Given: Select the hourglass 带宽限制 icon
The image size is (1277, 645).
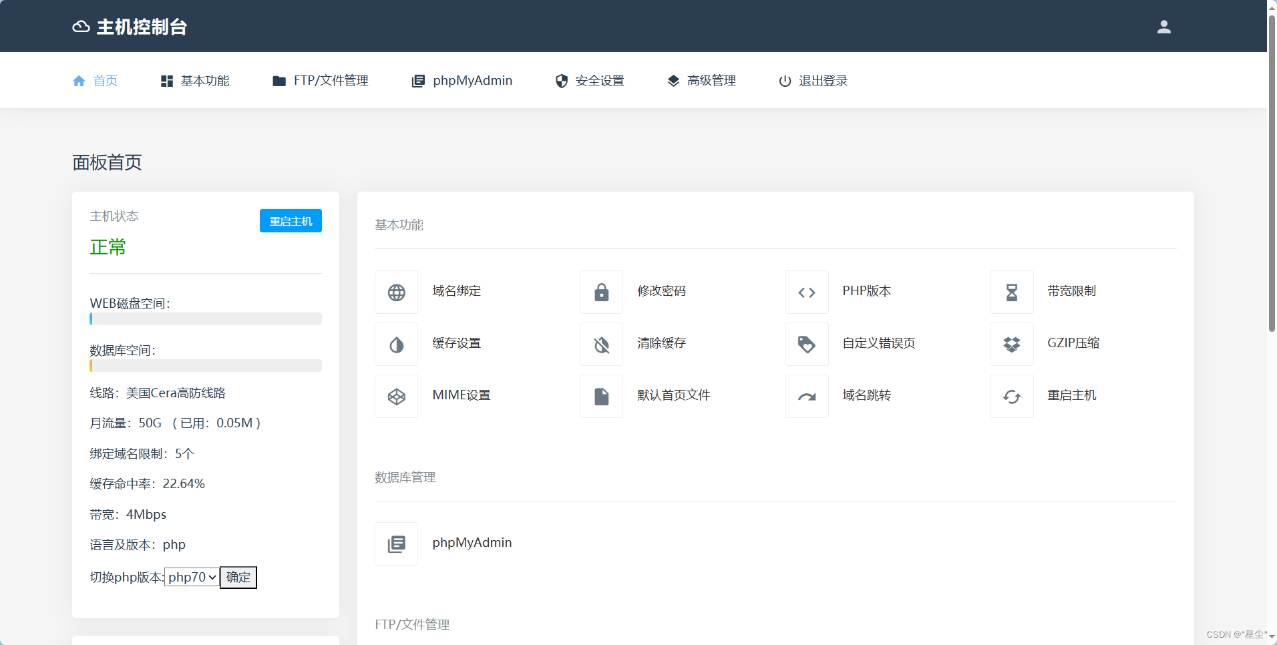Looking at the screenshot, I should tap(1012, 292).
